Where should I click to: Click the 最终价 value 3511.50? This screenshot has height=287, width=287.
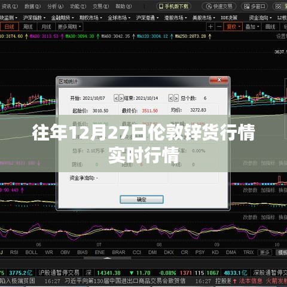tap(149, 111)
